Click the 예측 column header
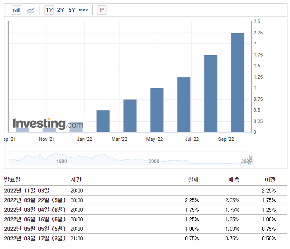290x249 pixels. pos(234,179)
